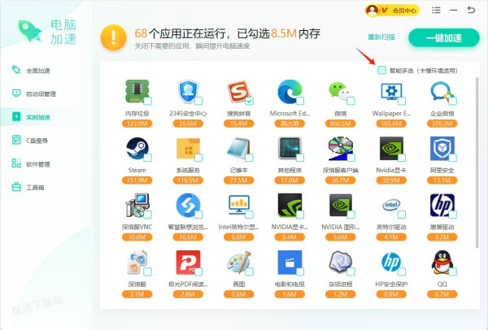Click the Intel英特尔显卡 monitor icon
This screenshot has height=330, width=488.
[x=238, y=205]
